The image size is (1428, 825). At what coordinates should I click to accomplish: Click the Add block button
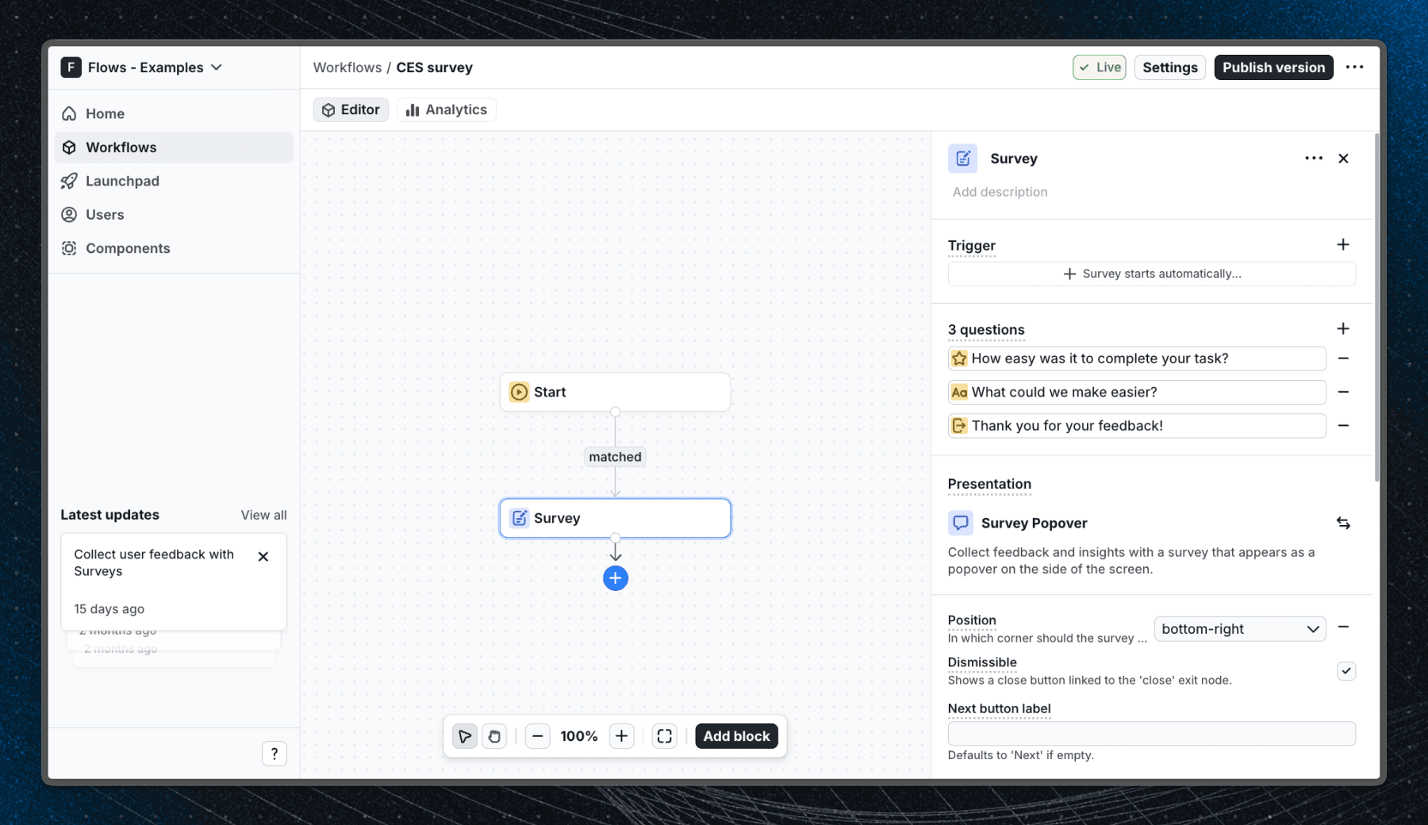736,736
